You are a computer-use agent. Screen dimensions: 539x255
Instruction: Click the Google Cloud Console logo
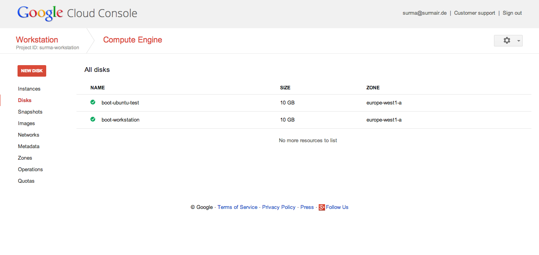[x=77, y=13]
